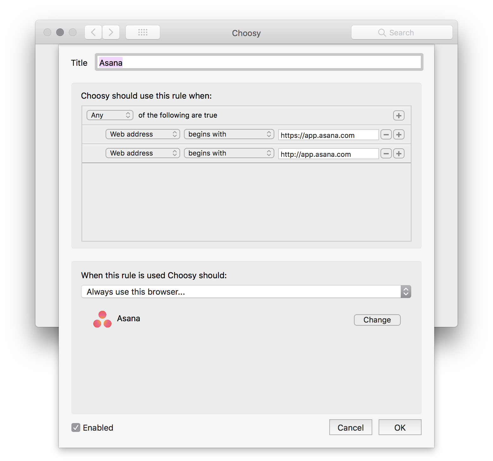This screenshot has width=493, height=461.
Task: Confirm the rule with OK
Action: click(x=400, y=427)
